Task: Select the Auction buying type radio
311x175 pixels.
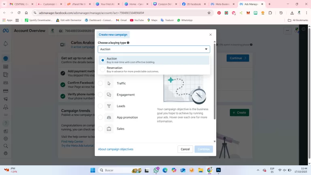Action: click(102, 60)
